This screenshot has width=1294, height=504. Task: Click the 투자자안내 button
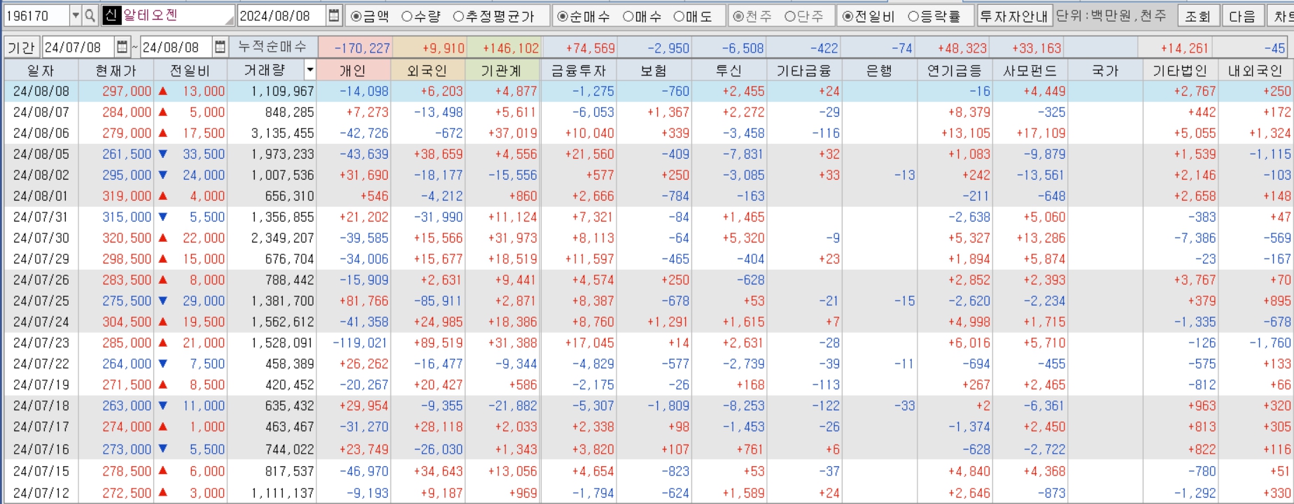coord(1013,15)
